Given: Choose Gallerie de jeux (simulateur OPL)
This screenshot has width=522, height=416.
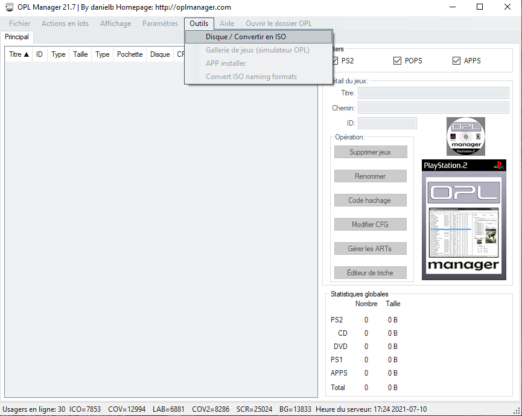Looking at the screenshot, I should 259,50.
